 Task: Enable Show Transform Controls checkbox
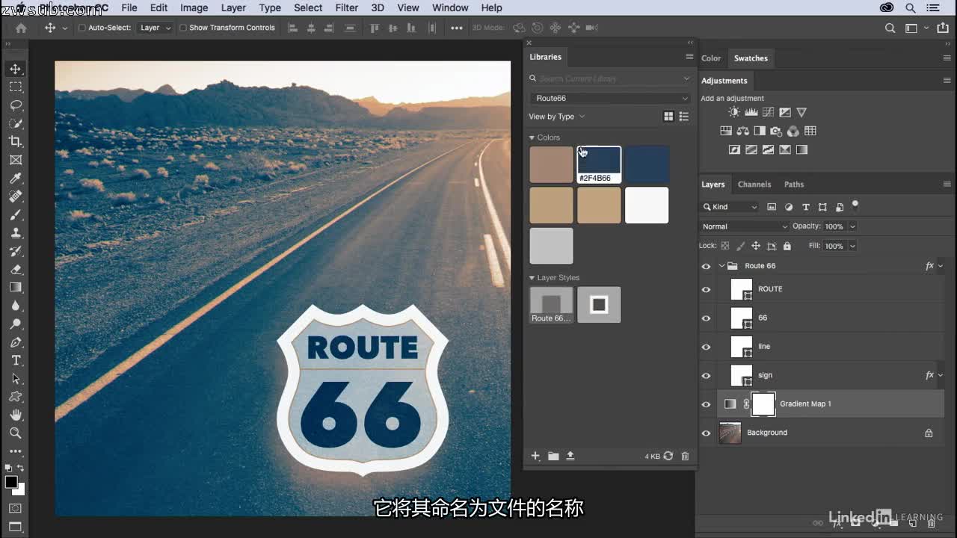click(183, 28)
